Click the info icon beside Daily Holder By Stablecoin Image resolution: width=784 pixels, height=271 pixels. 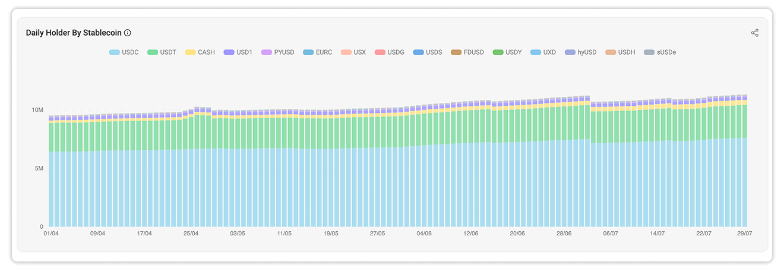127,33
